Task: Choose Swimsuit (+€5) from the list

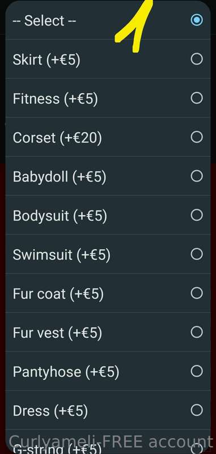Action: point(108,254)
